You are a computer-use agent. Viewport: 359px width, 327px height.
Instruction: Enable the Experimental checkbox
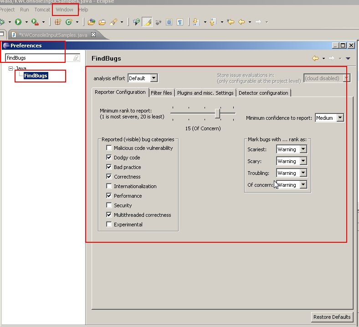109,224
